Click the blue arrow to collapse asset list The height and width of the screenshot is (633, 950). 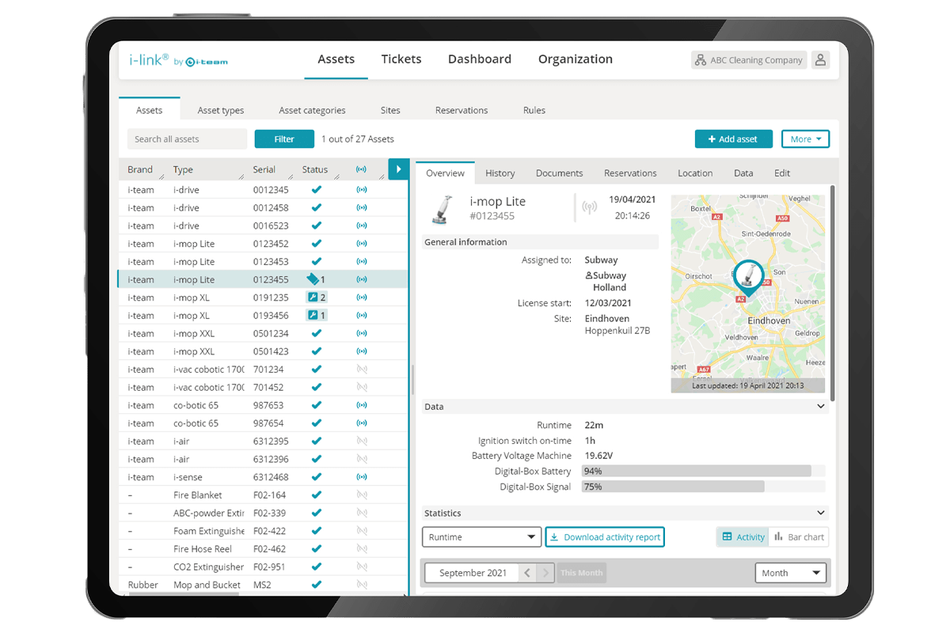coord(398,169)
